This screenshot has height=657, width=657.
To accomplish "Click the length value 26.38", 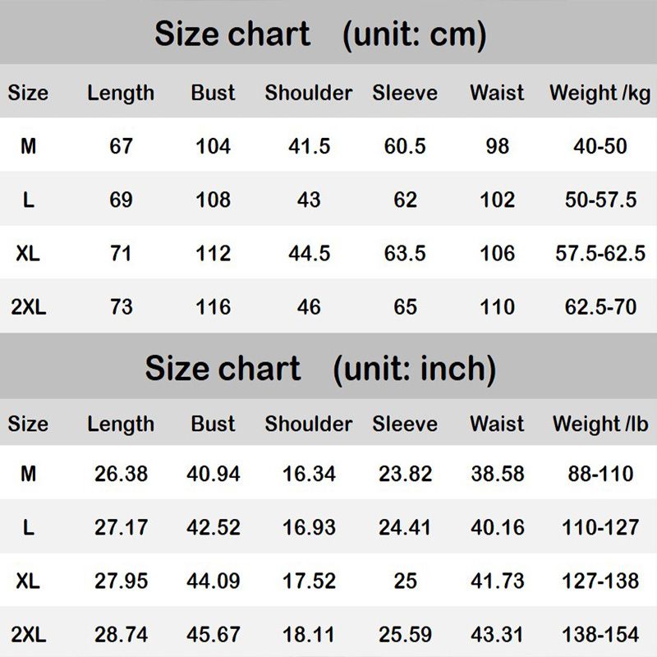I will (x=121, y=474).
